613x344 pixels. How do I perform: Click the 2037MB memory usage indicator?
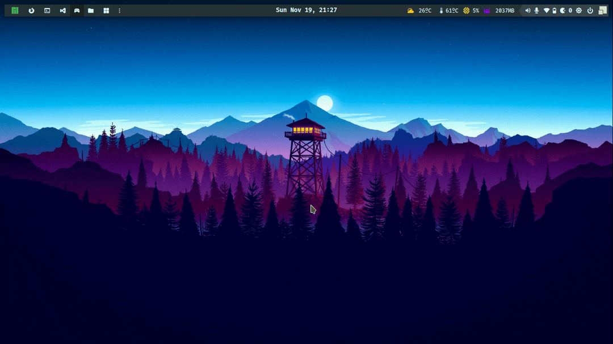[499, 11]
